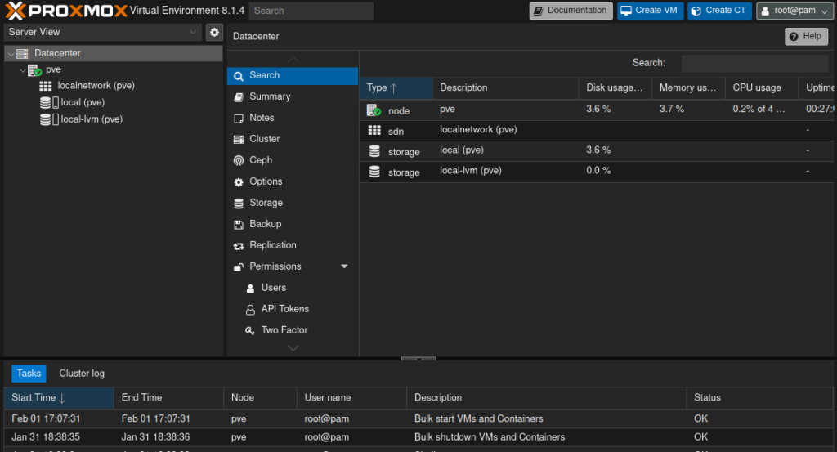Click the Memory usage column header
837x452 pixels.
point(688,88)
